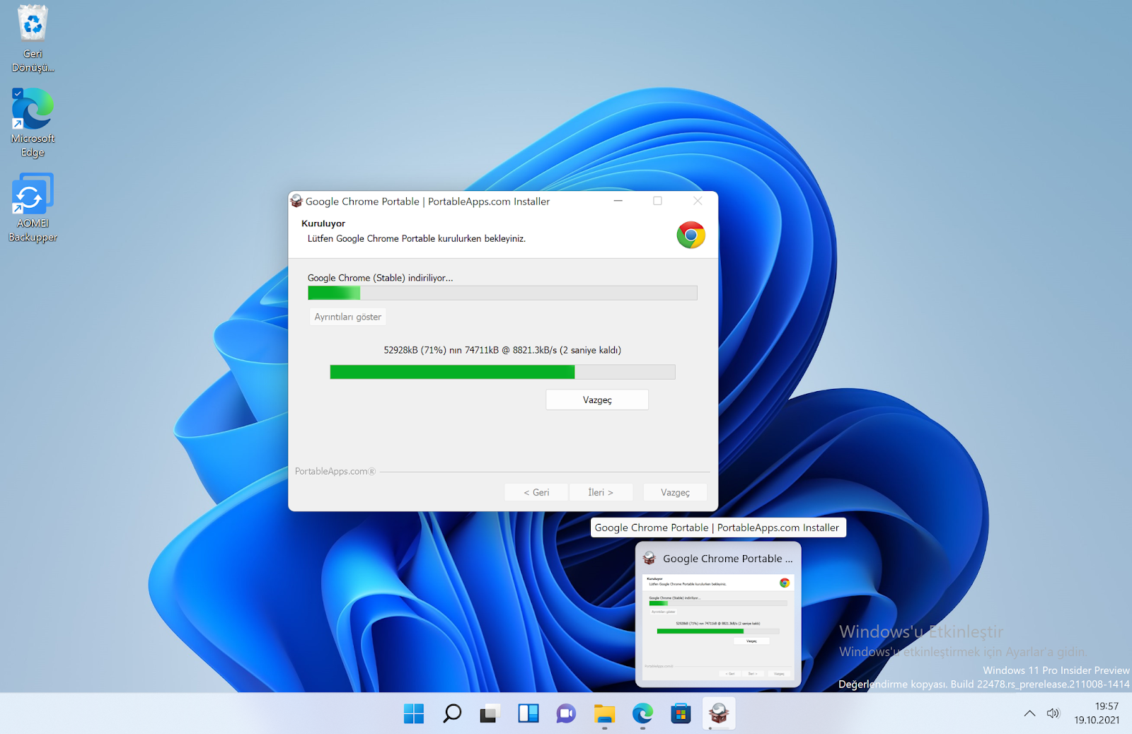The image size is (1132, 734).
Task: Click the İleri > button
Action: (x=601, y=492)
